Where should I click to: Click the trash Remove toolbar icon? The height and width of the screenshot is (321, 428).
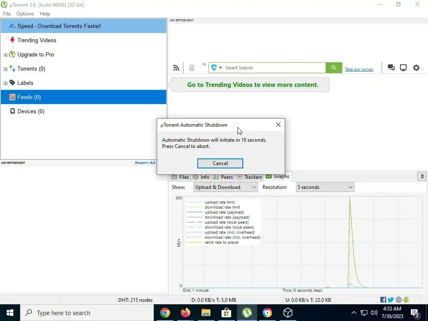point(192,68)
